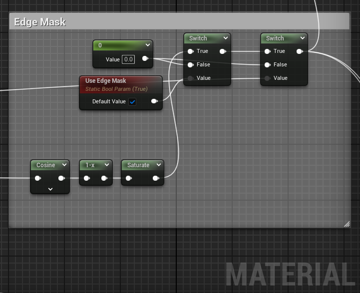Expand the Cosine node bottom chevron
This screenshot has height=293, width=360.
(x=50, y=189)
